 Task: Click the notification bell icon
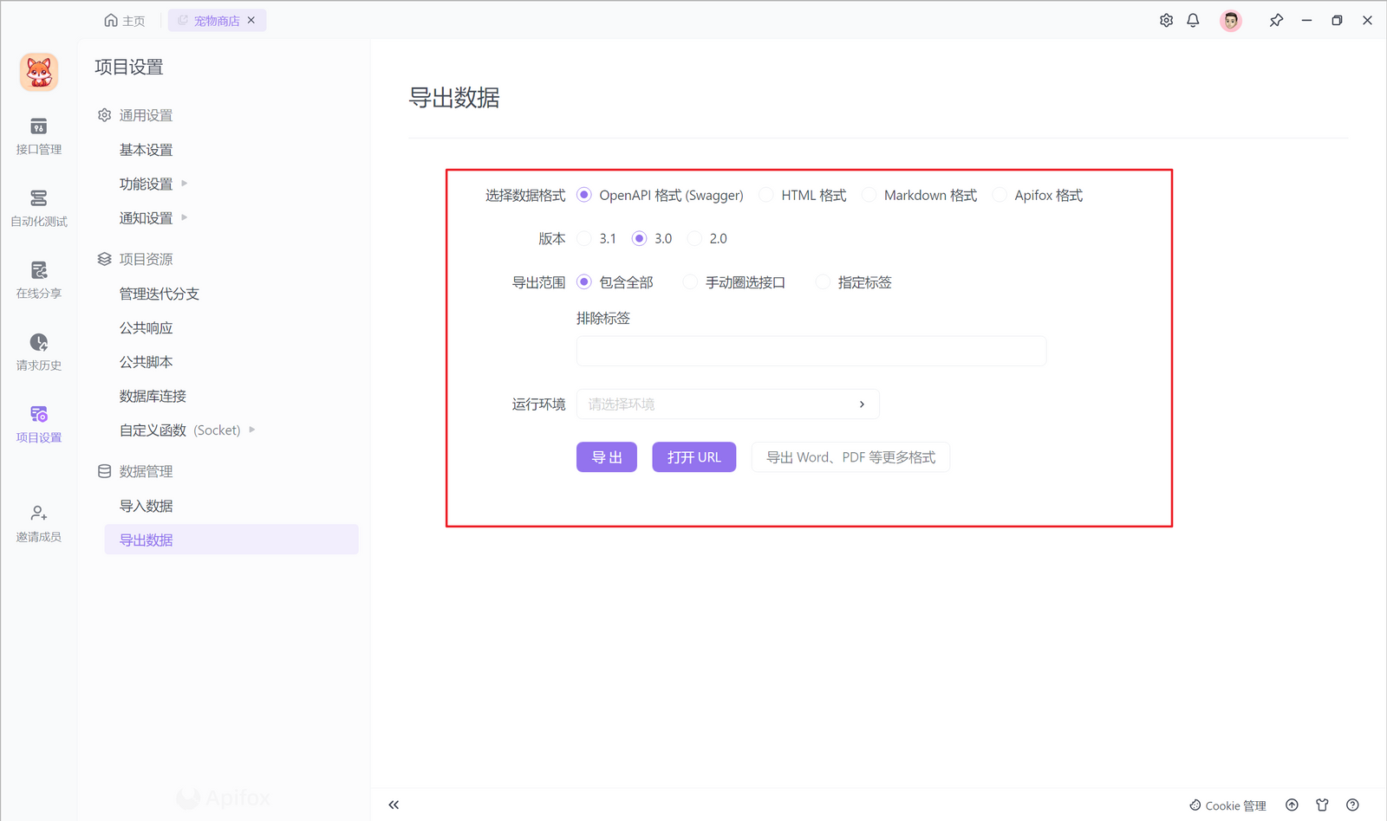click(x=1193, y=20)
